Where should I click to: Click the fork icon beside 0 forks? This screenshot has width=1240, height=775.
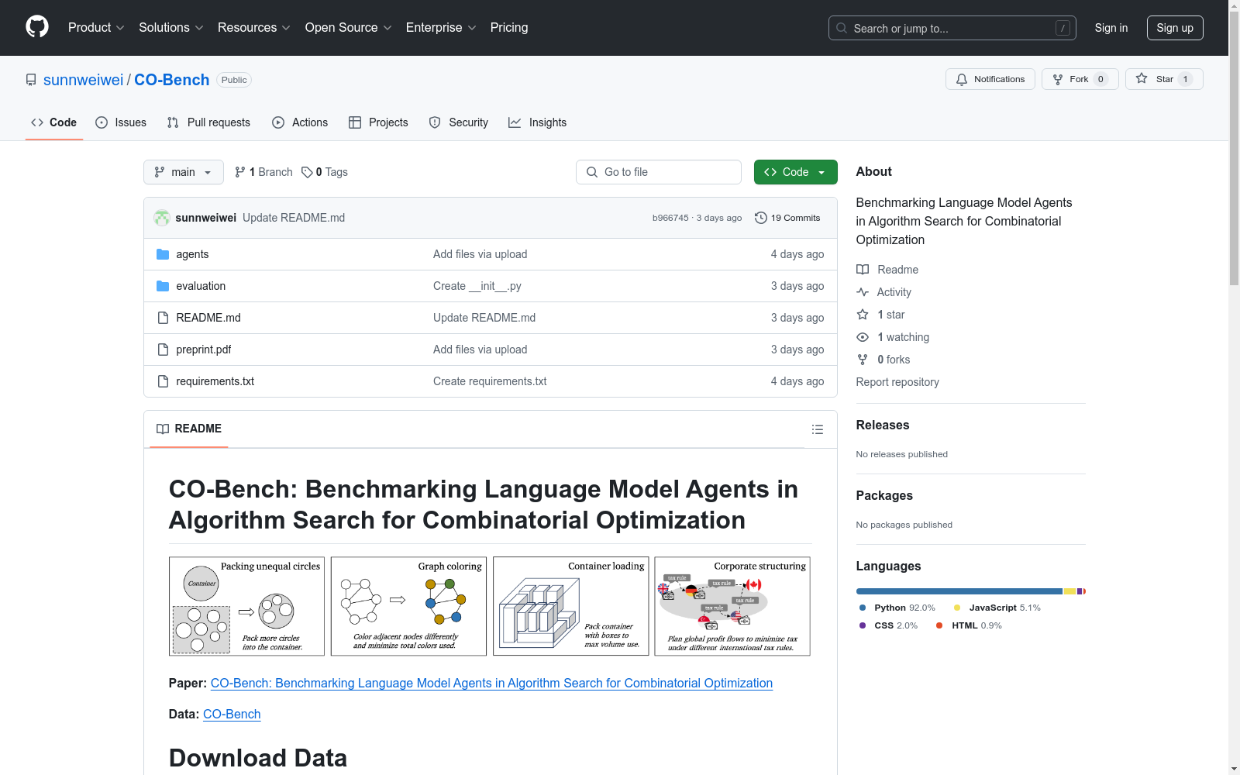pyautogui.click(x=863, y=360)
